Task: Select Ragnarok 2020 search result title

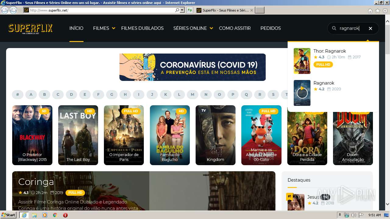Action: 324,83
